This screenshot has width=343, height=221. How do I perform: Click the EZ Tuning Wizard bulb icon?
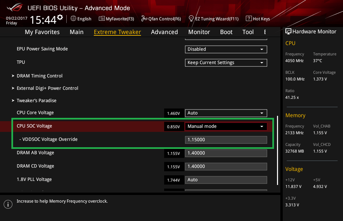point(191,18)
